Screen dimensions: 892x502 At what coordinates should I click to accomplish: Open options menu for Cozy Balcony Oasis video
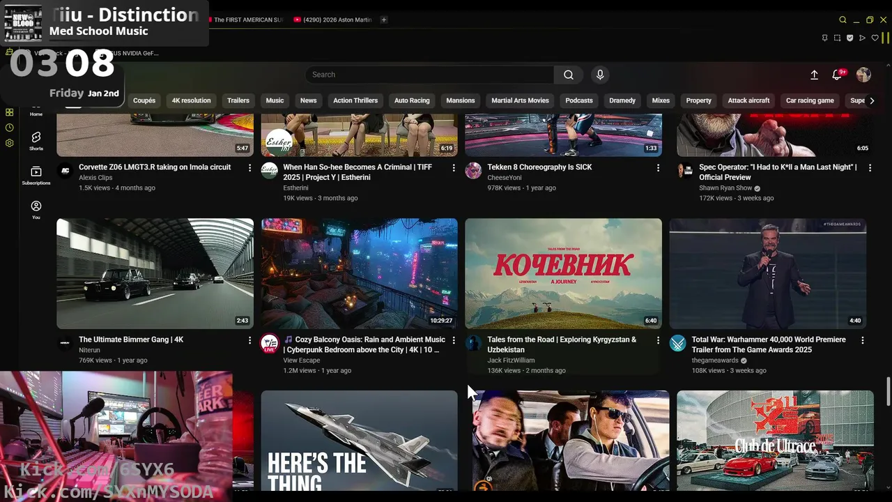click(454, 340)
